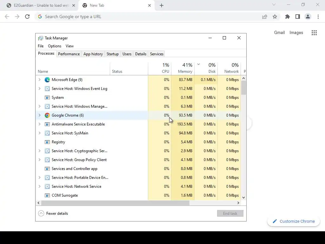Expand Service Host: Group Policy Client
Image resolution: width=325 pixels, height=244 pixels.
pyautogui.click(x=40, y=160)
